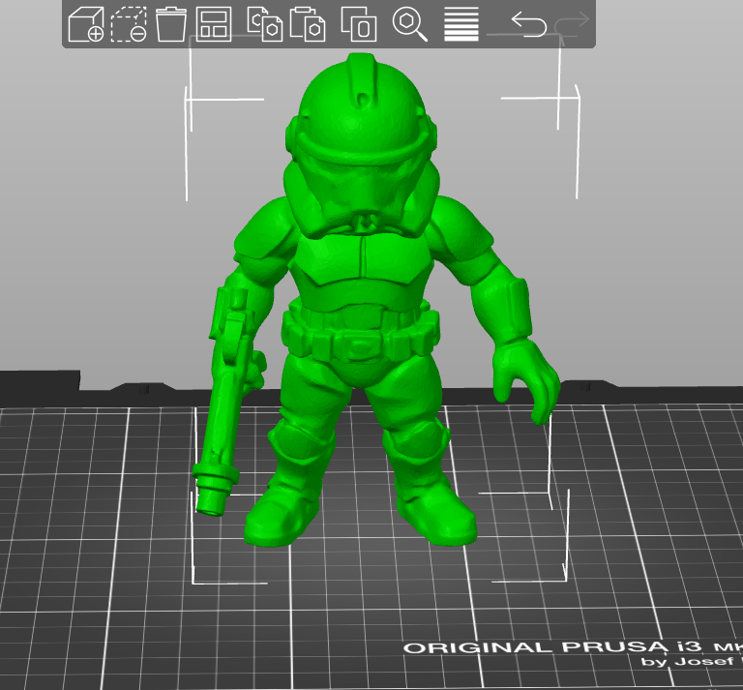
Task: Click the Redo arrow
Action: (572, 24)
